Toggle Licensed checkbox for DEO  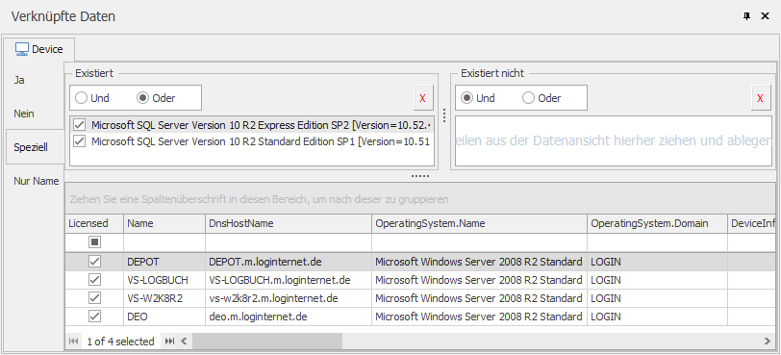[94, 317]
